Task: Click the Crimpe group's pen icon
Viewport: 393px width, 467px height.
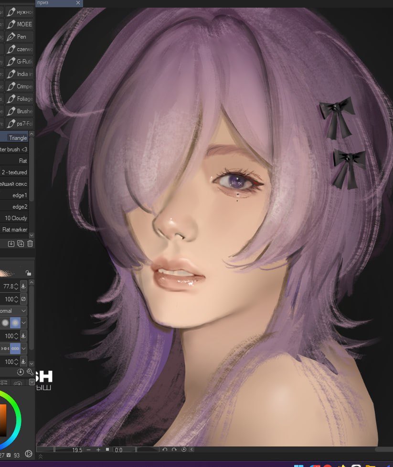Action: (x=11, y=86)
